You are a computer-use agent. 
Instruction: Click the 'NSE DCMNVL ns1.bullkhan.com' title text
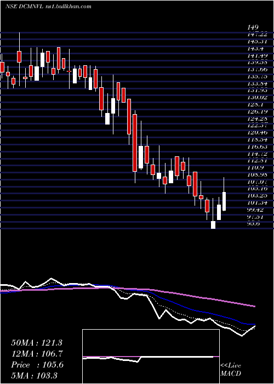point(48,7)
